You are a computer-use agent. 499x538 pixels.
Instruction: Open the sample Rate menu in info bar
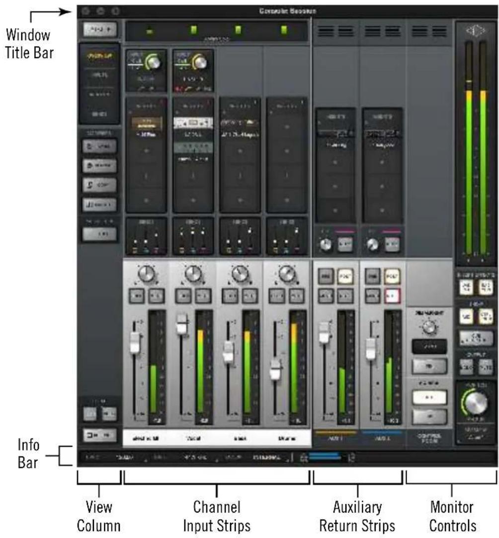[195, 457]
